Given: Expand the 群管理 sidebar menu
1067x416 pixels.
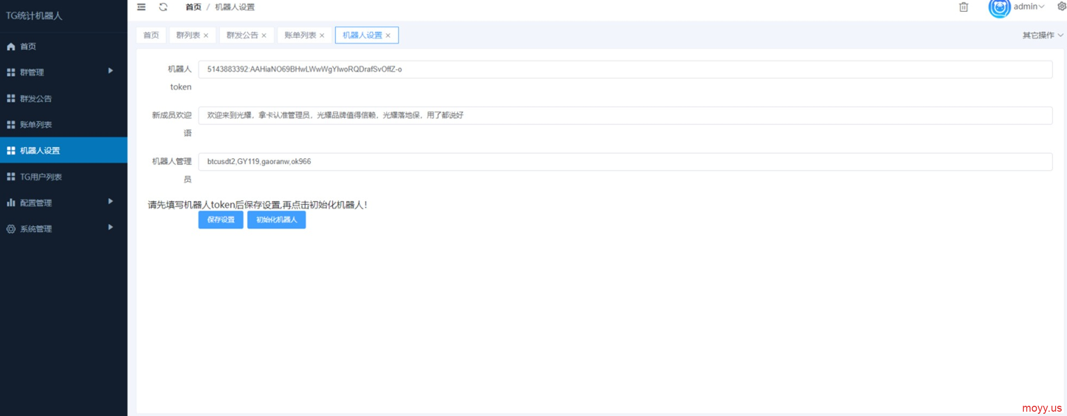Looking at the screenshot, I should pos(63,72).
